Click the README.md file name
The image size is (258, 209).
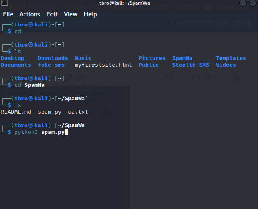tap(16, 112)
